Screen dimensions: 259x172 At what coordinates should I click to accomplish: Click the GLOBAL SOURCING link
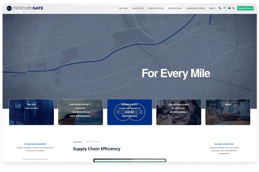tap(224, 144)
